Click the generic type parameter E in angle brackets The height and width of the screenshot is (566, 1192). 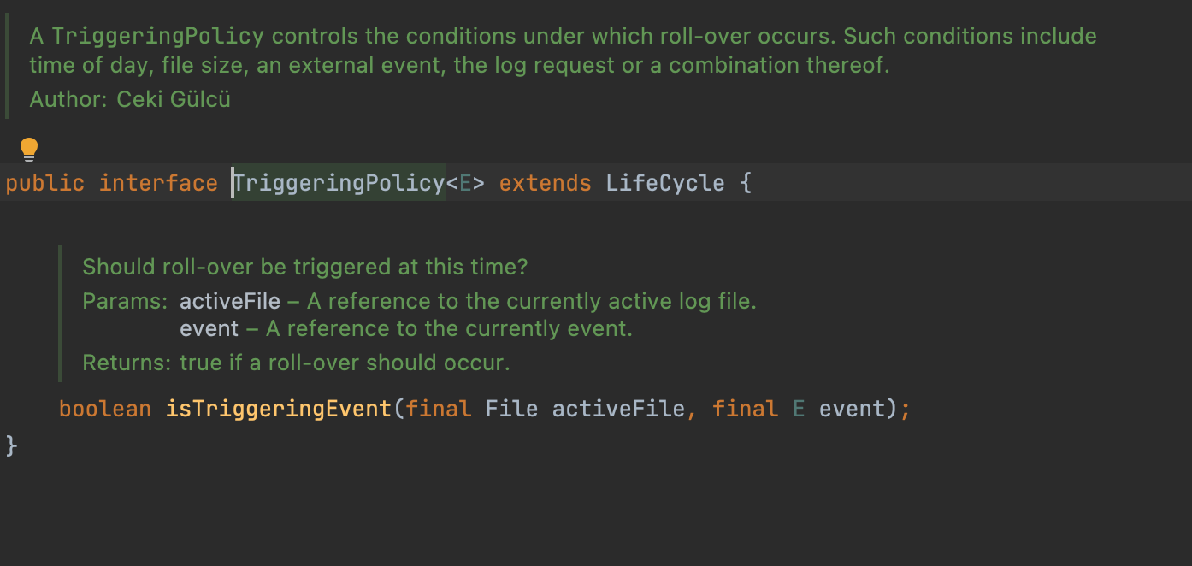466,183
